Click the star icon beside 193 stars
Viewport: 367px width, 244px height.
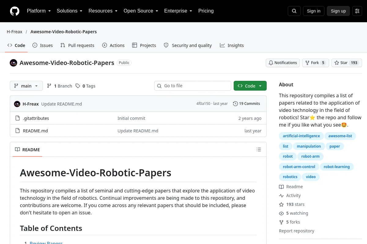pos(281,204)
